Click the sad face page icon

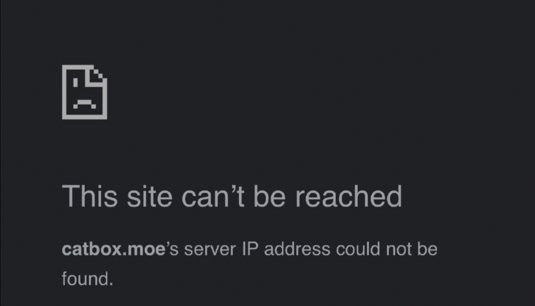tap(85, 92)
